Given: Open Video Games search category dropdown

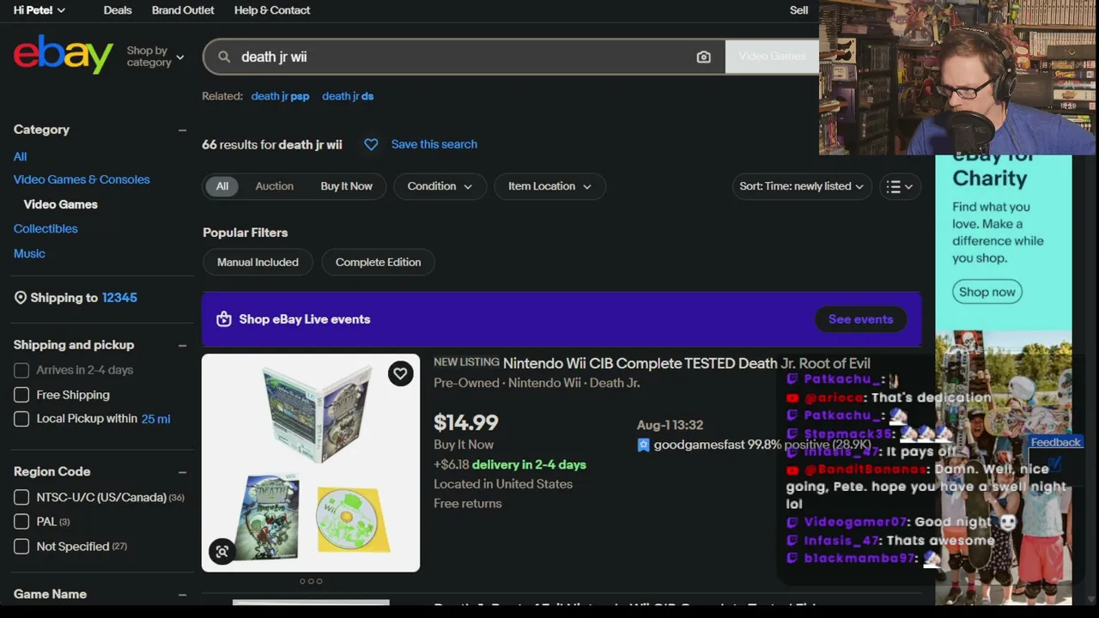Looking at the screenshot, I should 772,56.
